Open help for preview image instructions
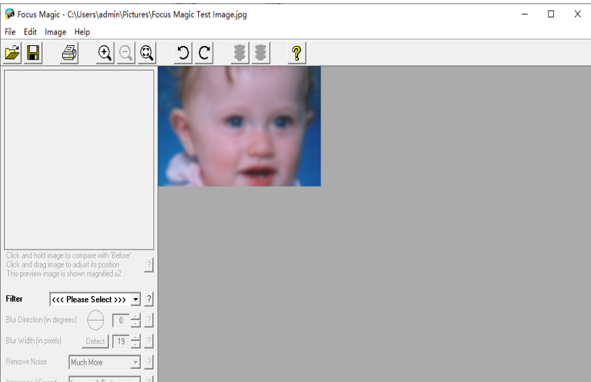The height and width of the screenshot is (382, 591). coord(149,265)
